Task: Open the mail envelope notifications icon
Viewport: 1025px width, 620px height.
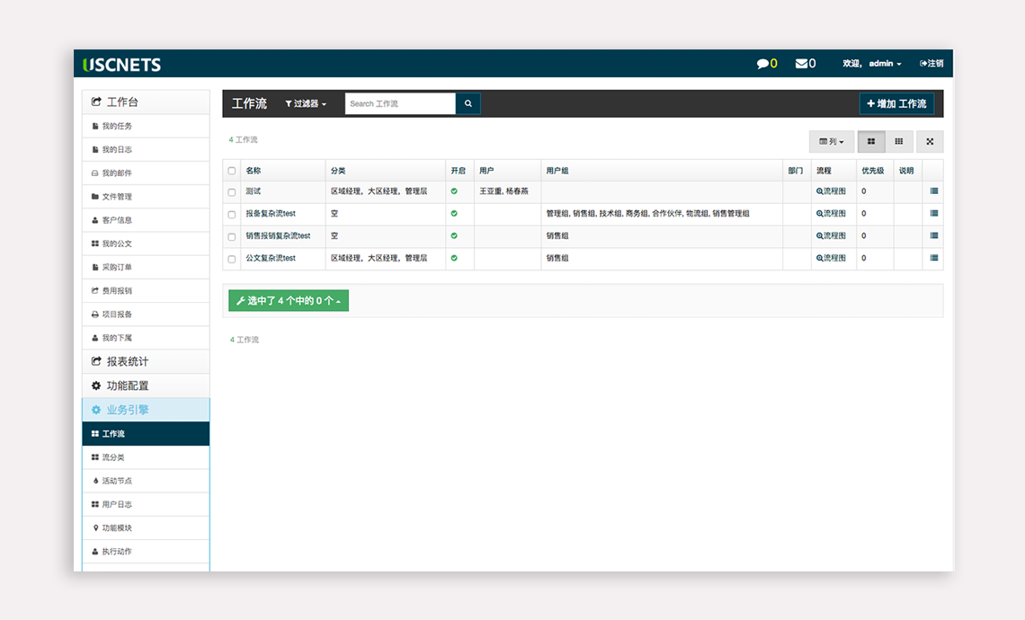Action: pos(801,64)
